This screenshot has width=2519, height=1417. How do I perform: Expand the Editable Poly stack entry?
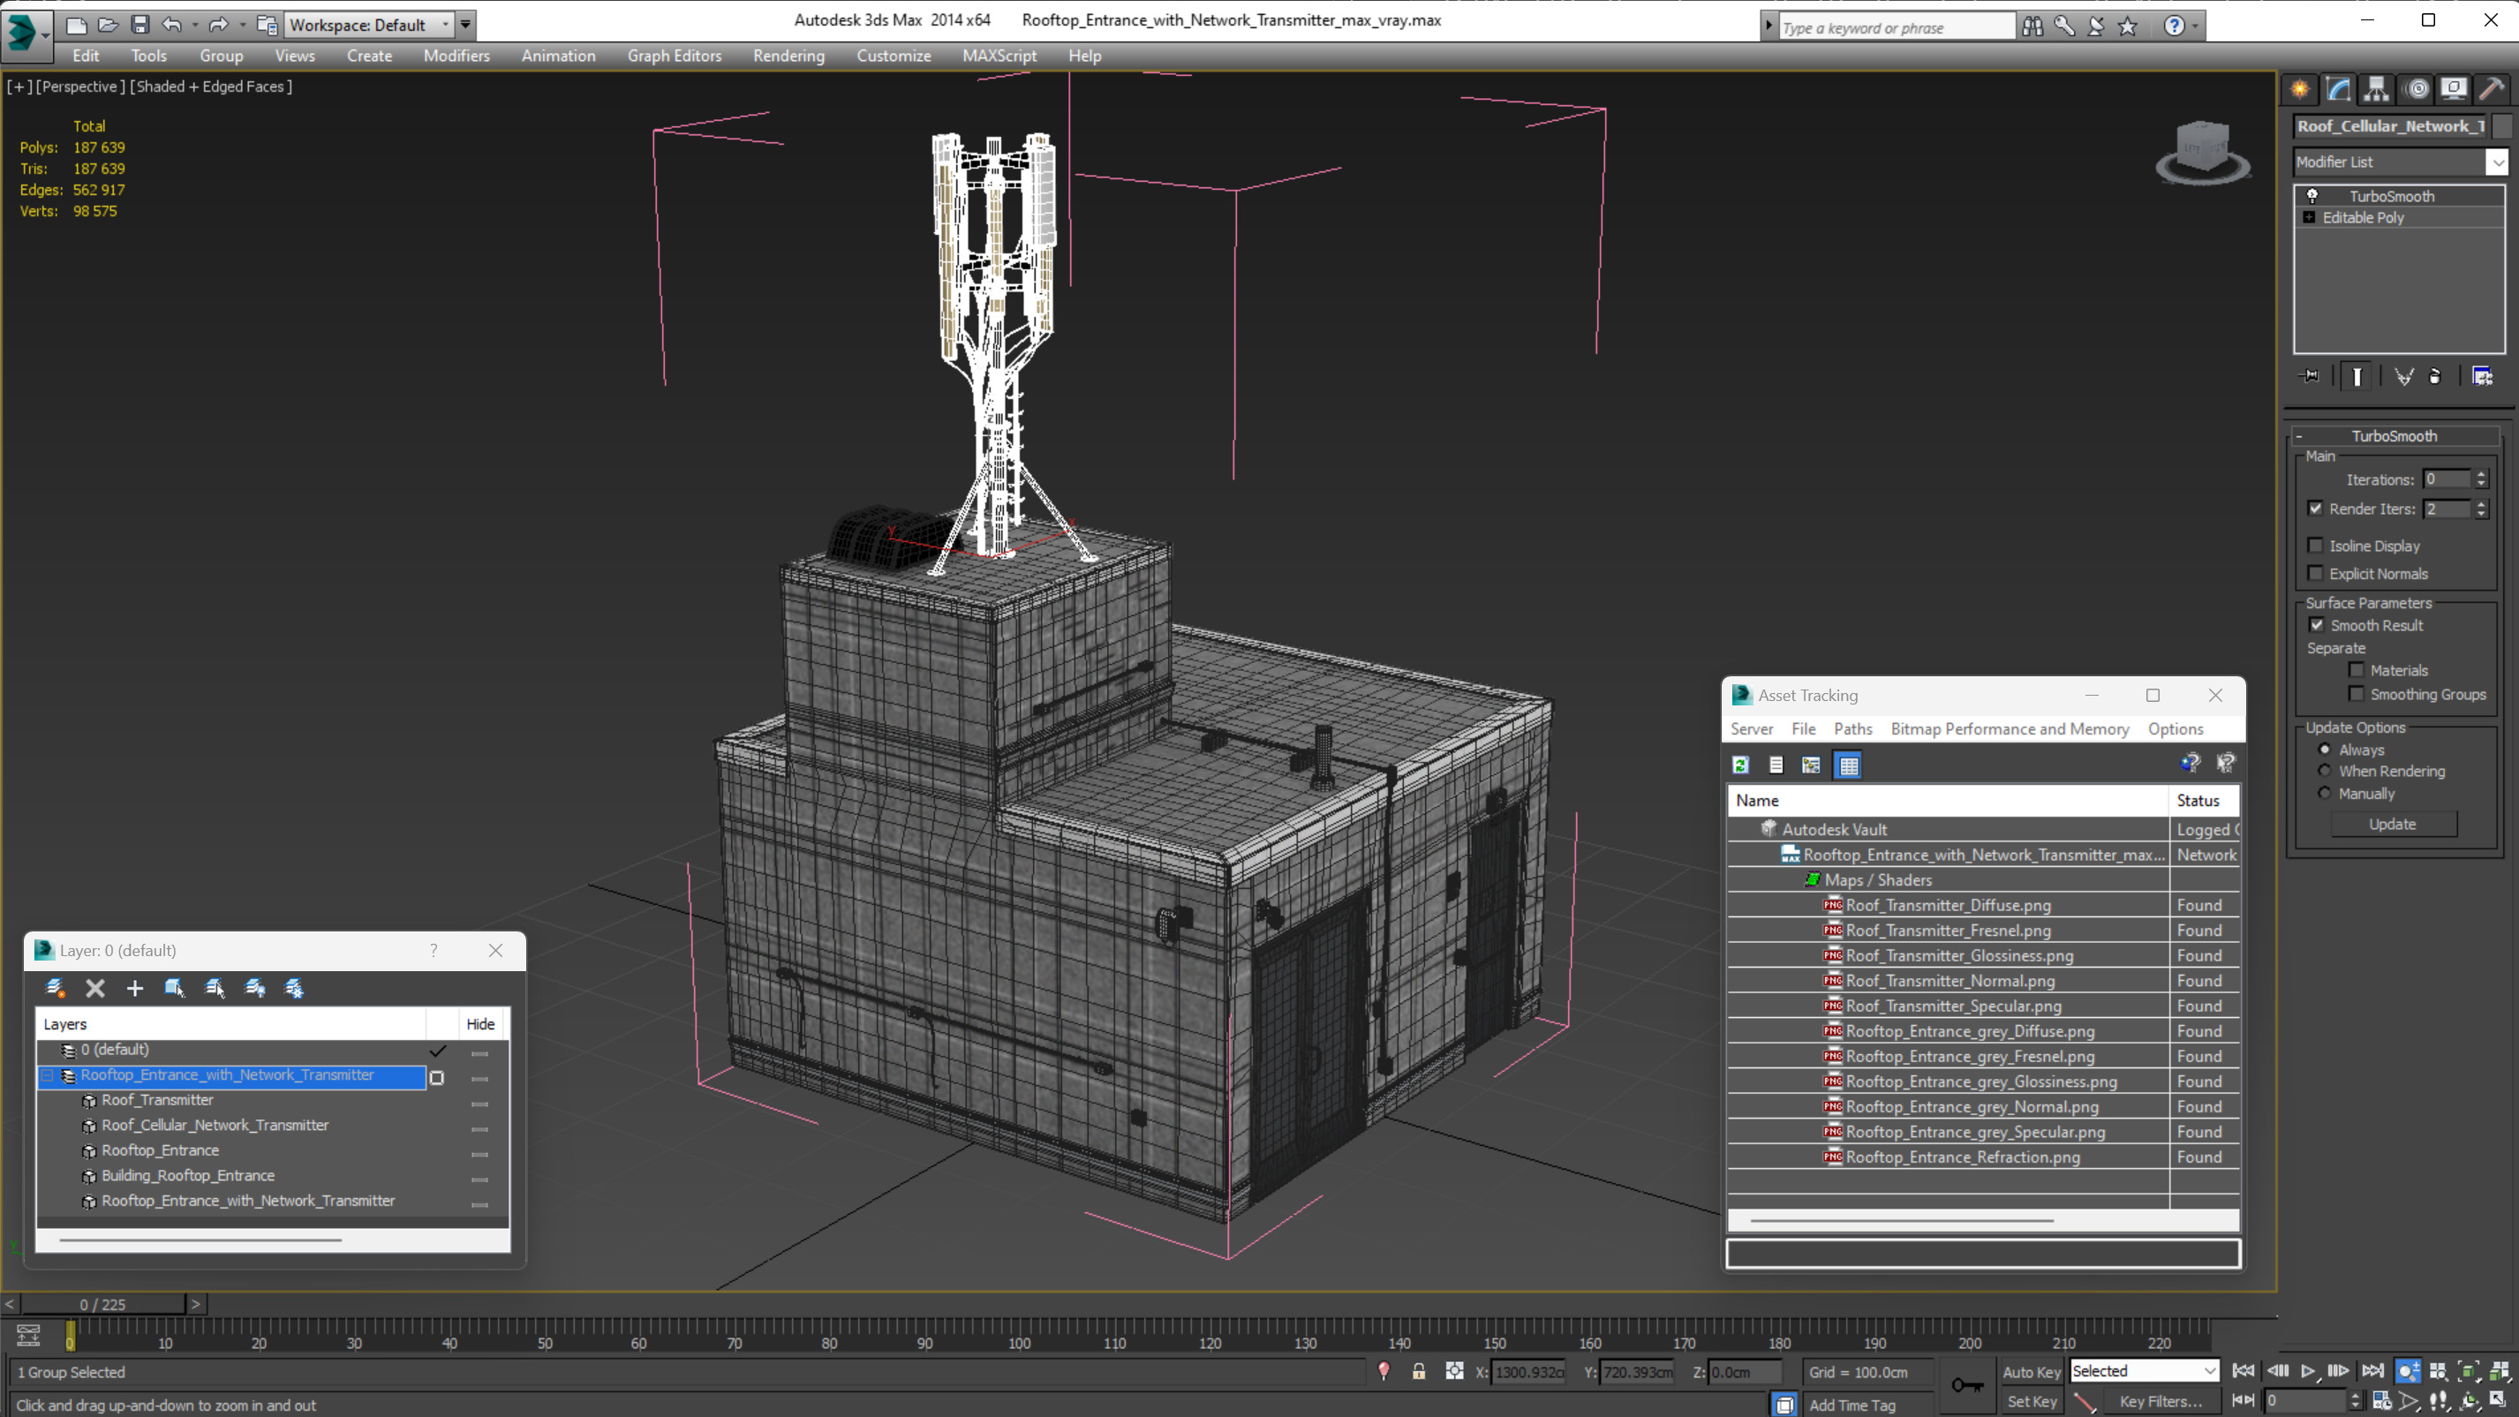(2309, 217)
